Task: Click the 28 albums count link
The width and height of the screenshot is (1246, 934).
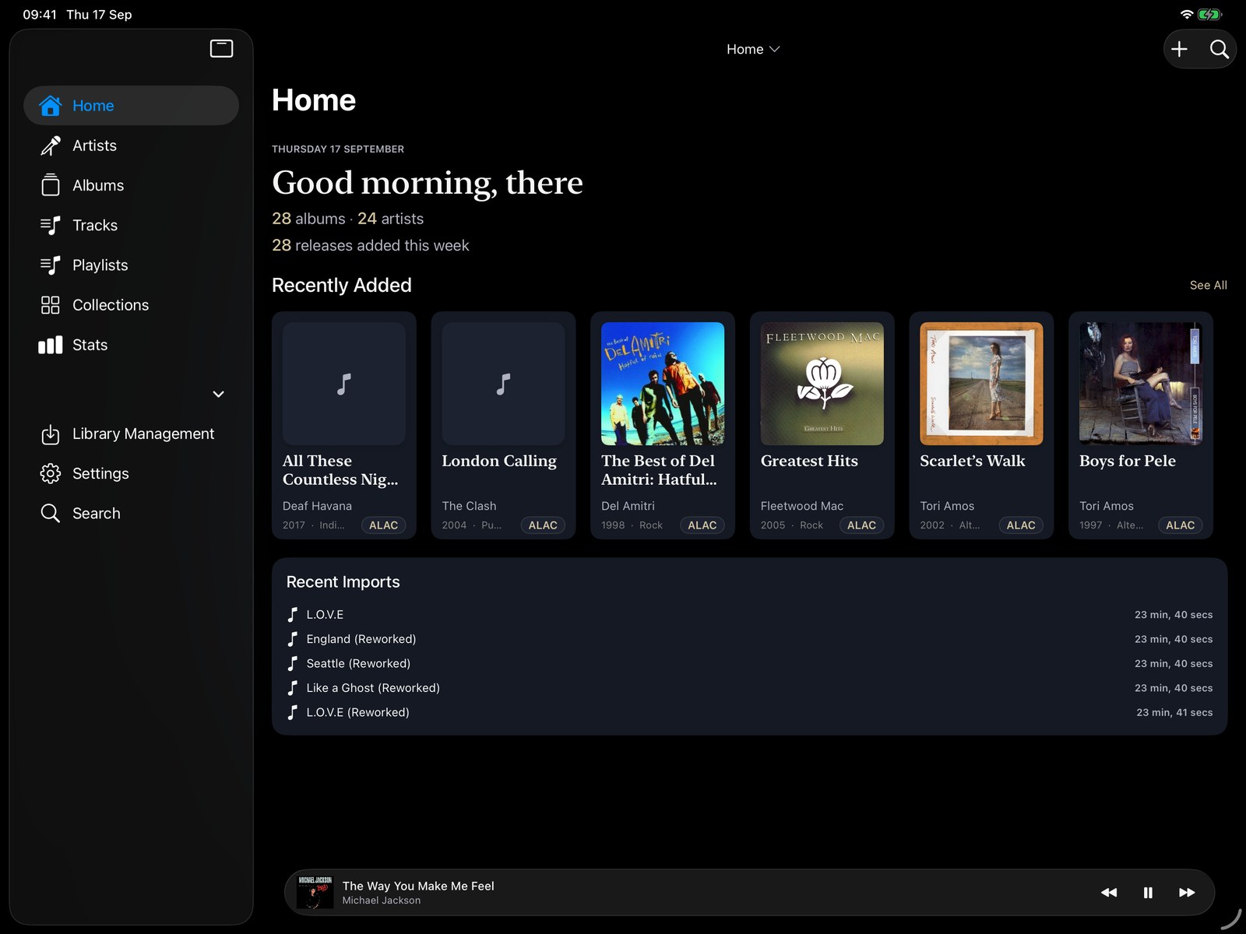Action: pos(308,219)
